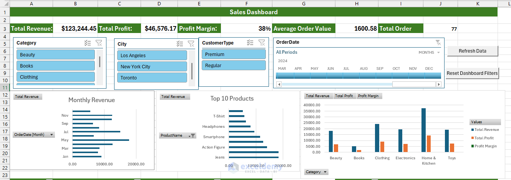Image resolution: width=511 pixels, height=180 pixels.
Task: Select Regular customer type
Action: click(234, 65)
